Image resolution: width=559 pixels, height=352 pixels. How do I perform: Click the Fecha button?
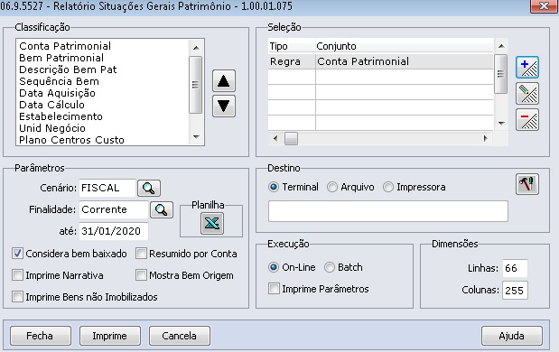(41, 336)
